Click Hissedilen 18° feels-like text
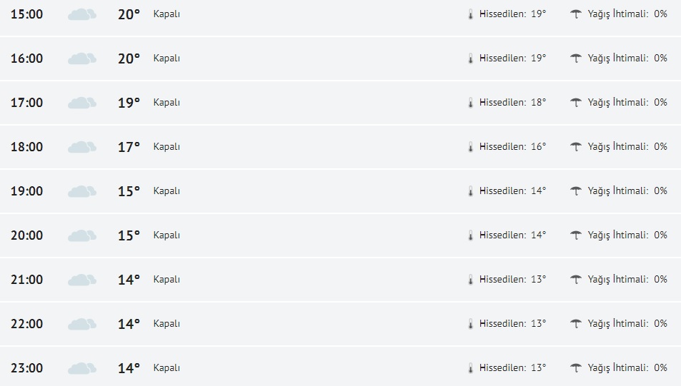The image size is (681, 386). [512, 103]
